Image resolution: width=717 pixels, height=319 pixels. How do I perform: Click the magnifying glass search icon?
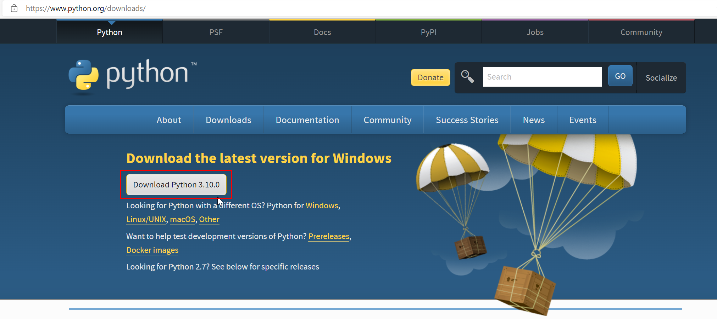467,76
